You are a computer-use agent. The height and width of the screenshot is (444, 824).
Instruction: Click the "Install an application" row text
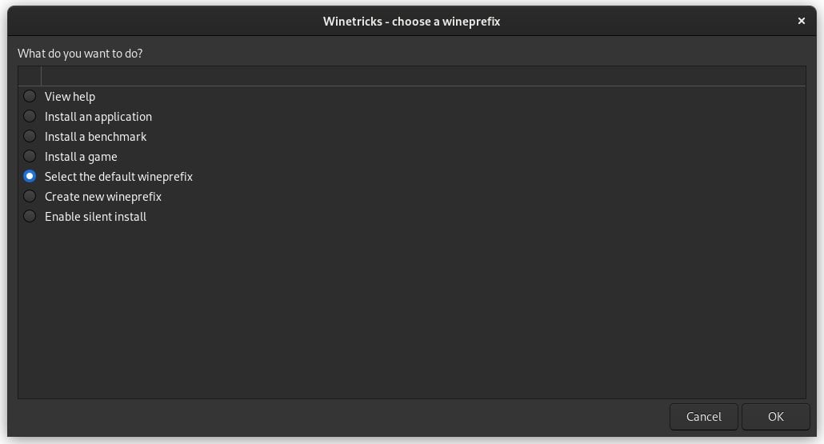pyautogui.click(x=98, y=117)
